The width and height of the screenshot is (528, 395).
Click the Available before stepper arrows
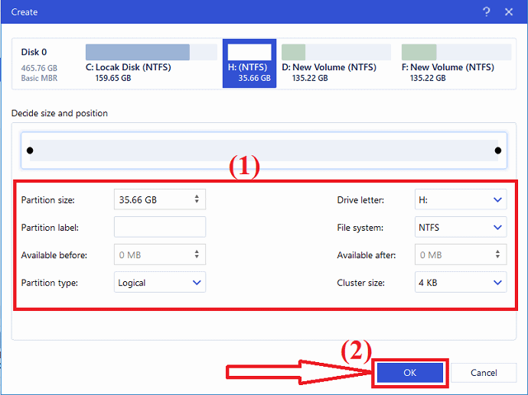(x=197, y=254)
